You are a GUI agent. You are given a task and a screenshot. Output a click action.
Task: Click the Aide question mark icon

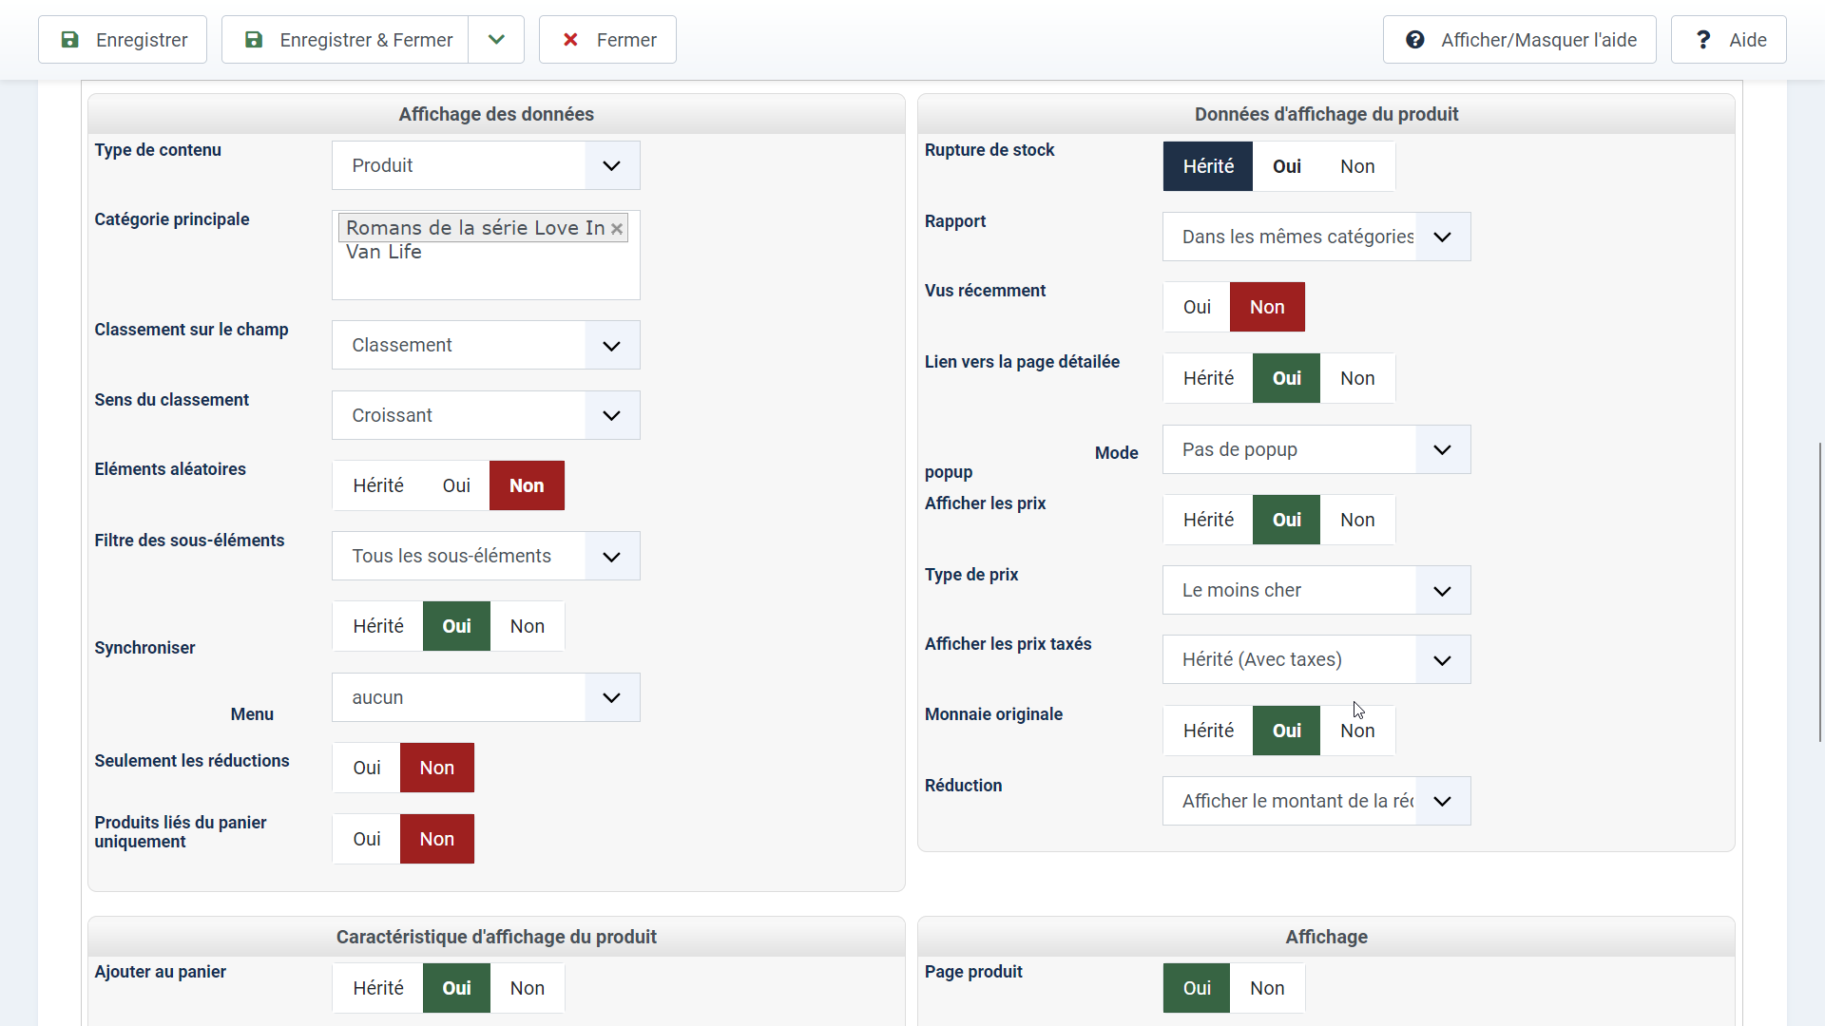pos(1703,40)
